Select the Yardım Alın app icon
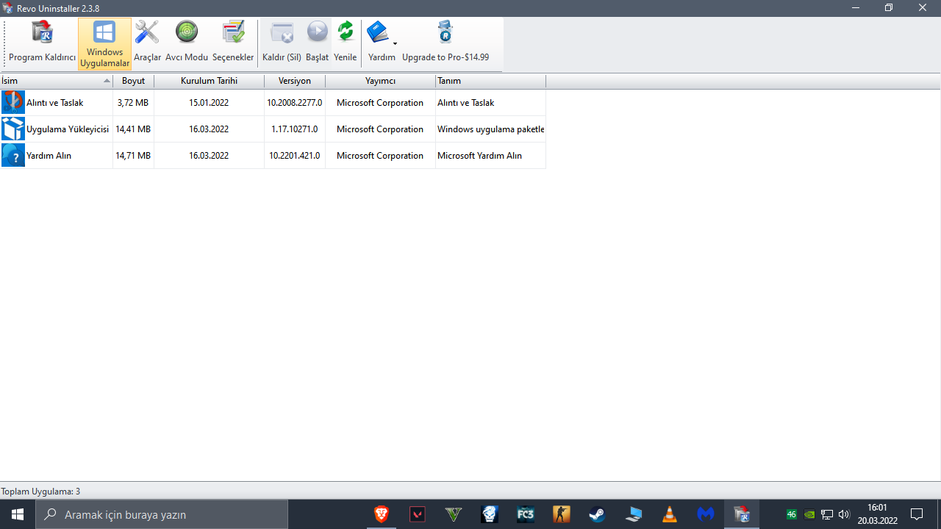 [x=13, y=156]
